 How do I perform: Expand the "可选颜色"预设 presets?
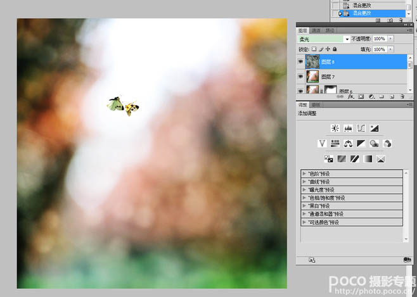[304, 222]
